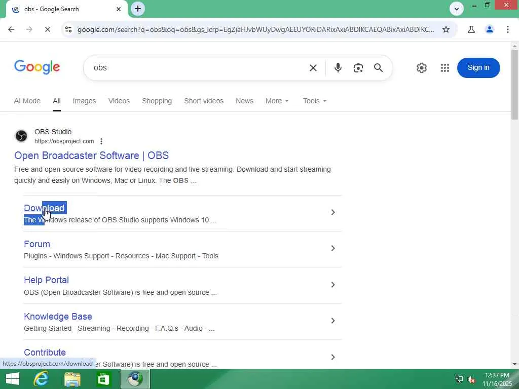Image resolution: width=519 pixels, height=389 pixels.
Task: Search by image with Google Lens
Action: click(358, 68)
